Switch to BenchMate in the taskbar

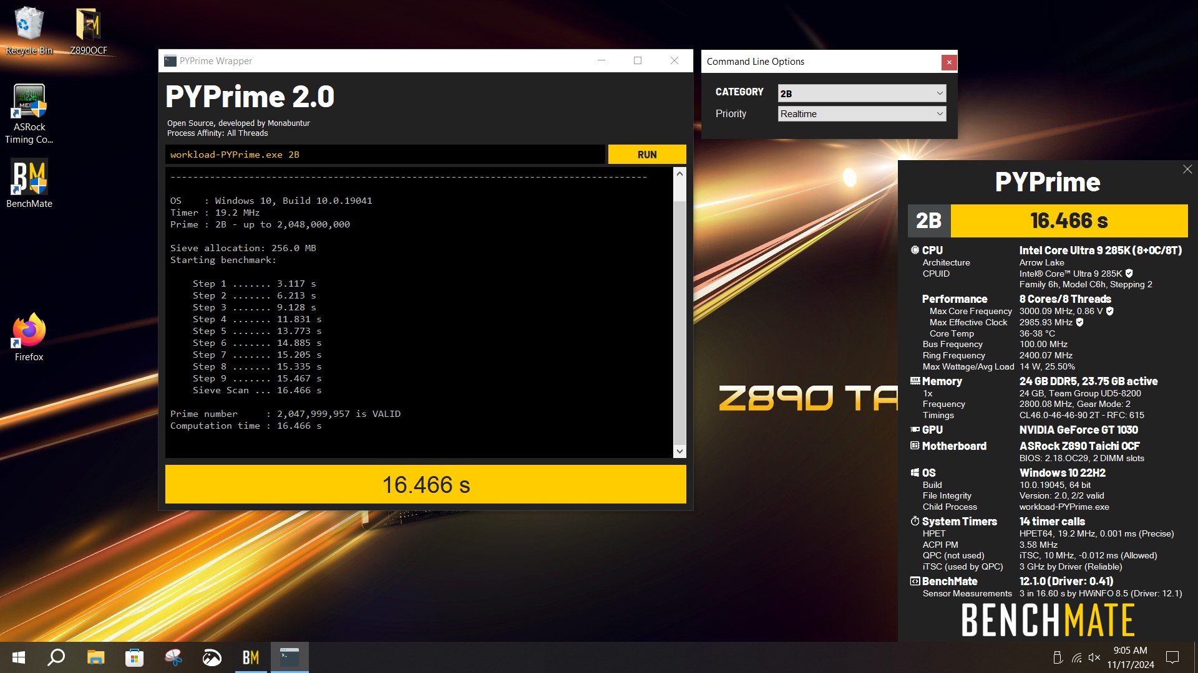point(251,657)
